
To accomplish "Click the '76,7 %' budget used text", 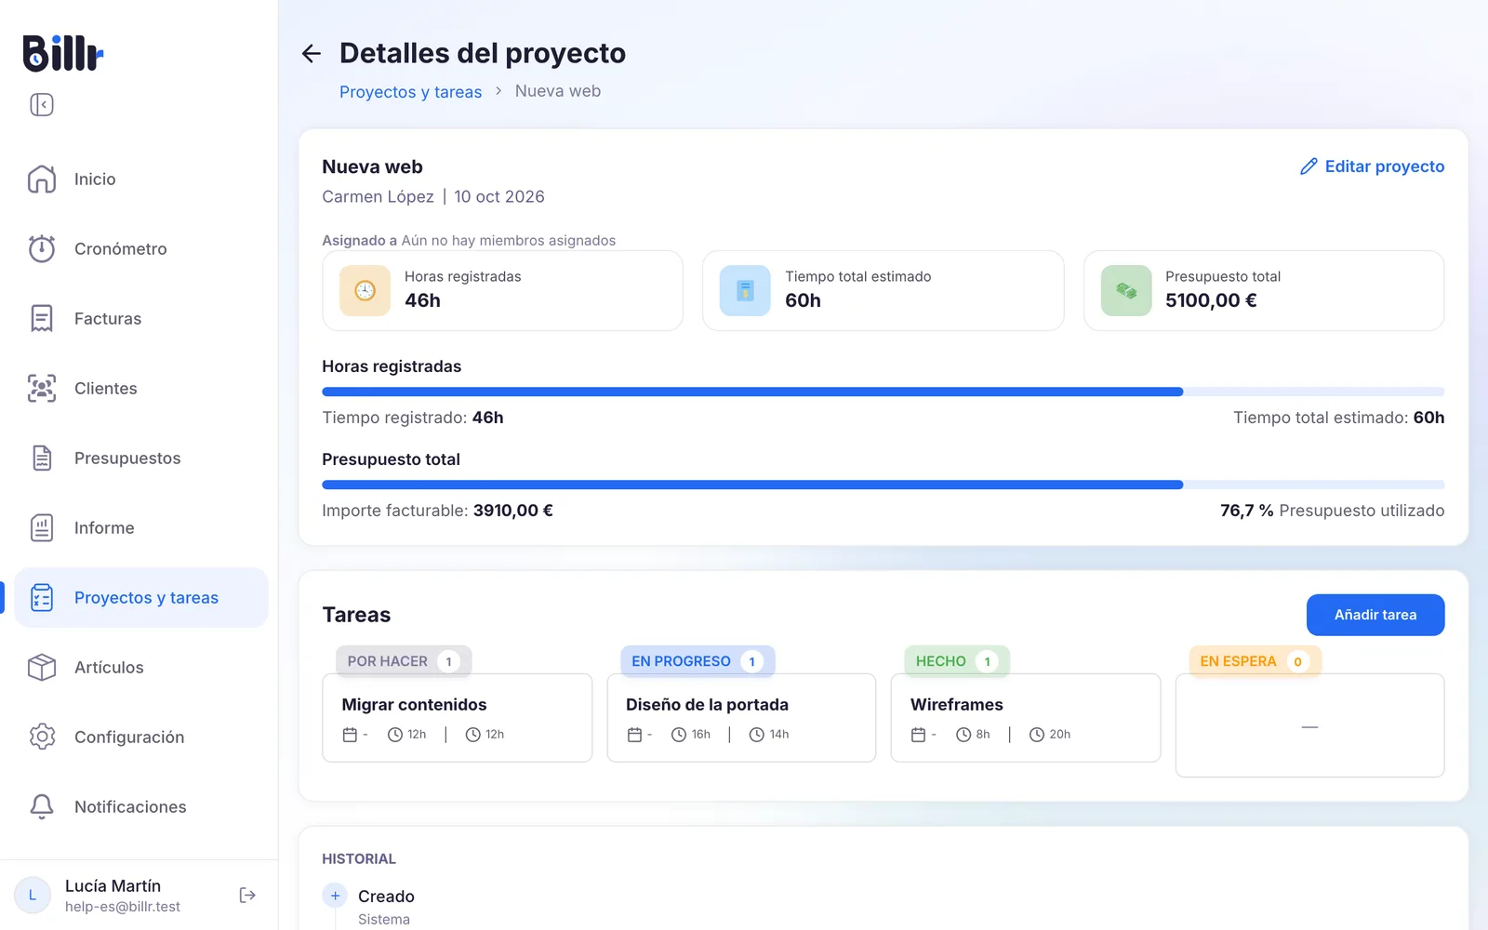I will tap(1247, 511).
